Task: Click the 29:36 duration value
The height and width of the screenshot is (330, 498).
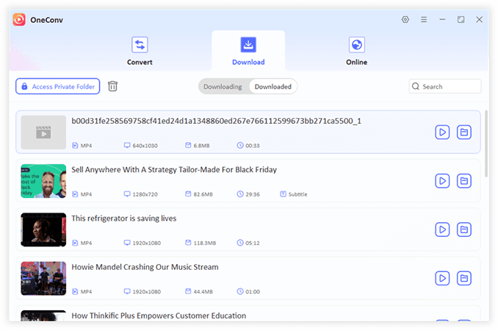Action: 253,194
